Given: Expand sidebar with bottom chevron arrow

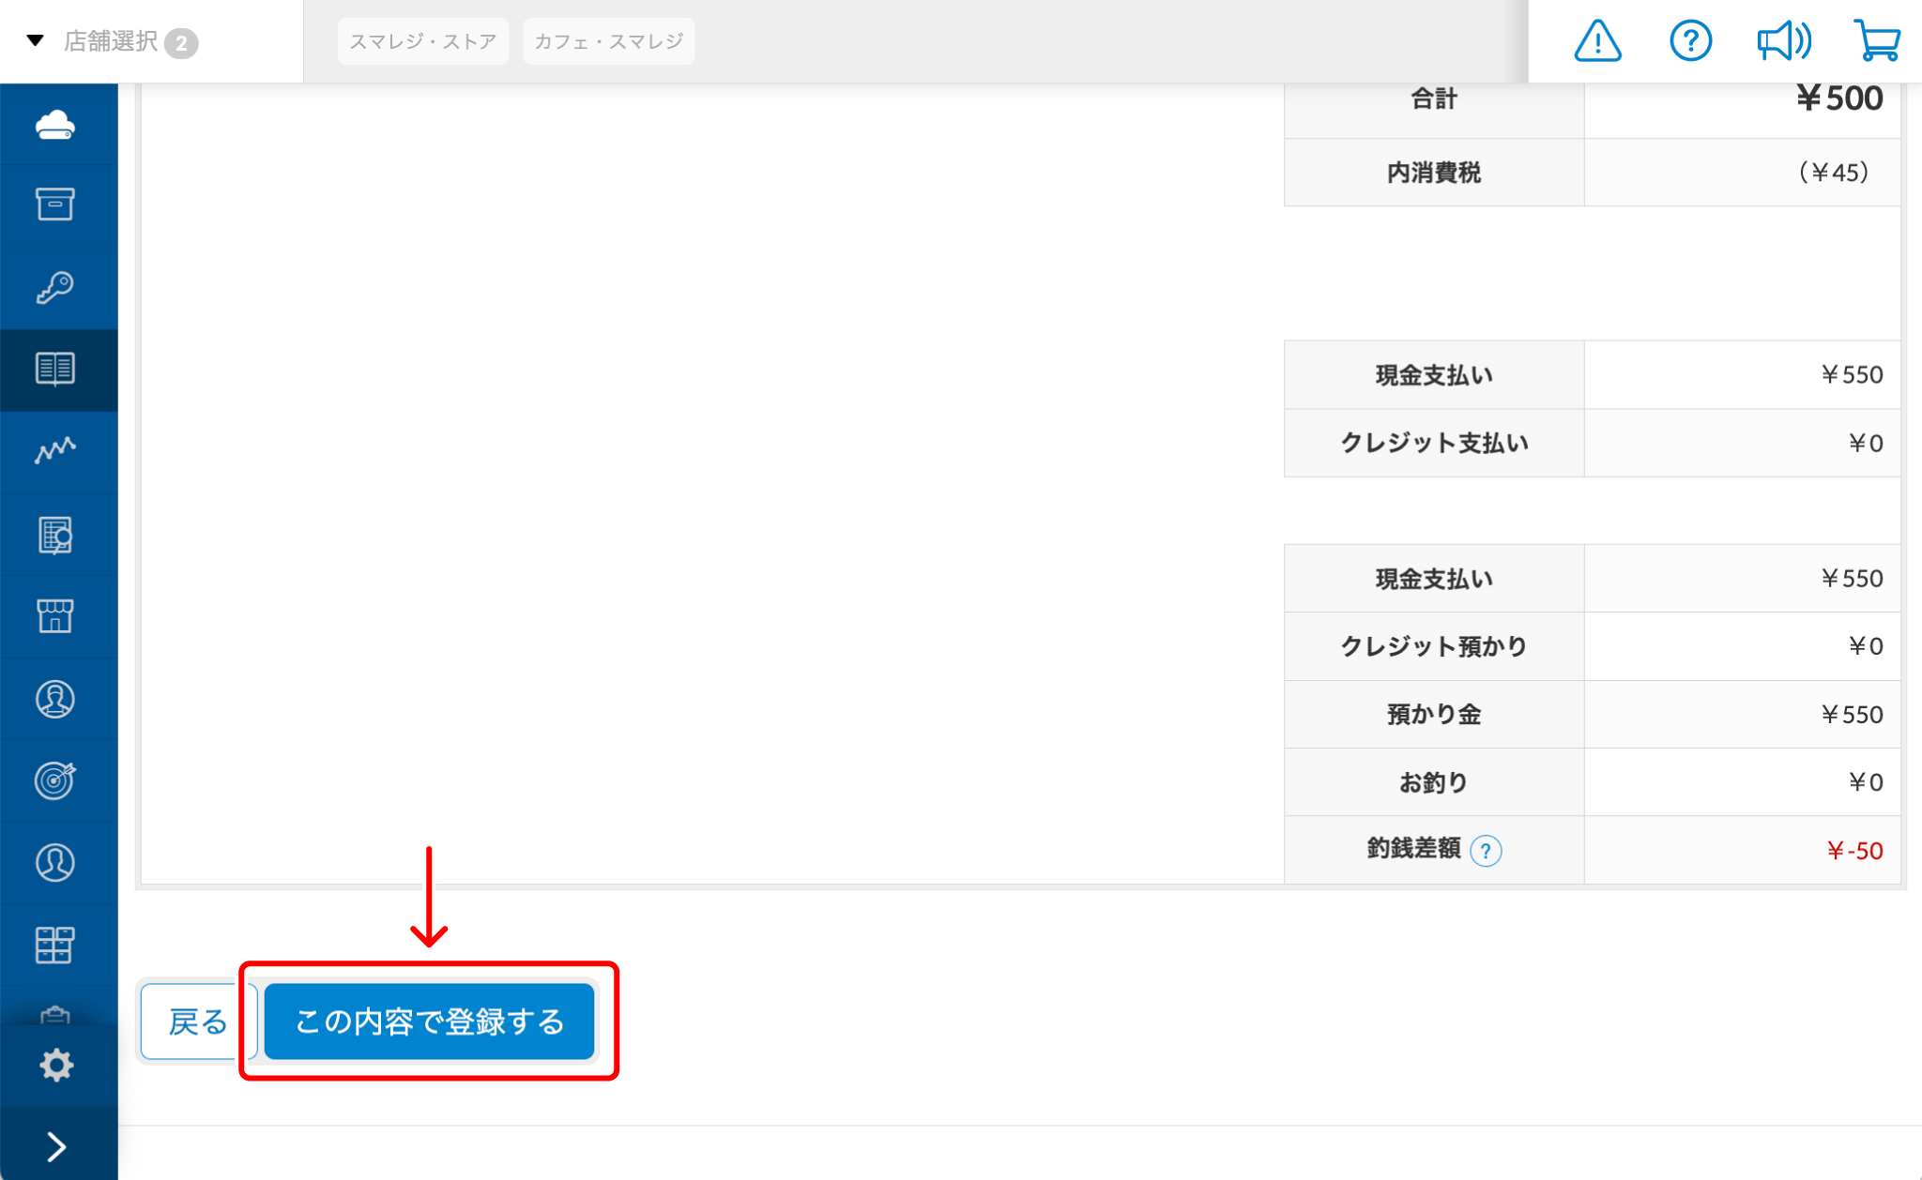Looking at the screenshot, I should tap(56, 1146).
